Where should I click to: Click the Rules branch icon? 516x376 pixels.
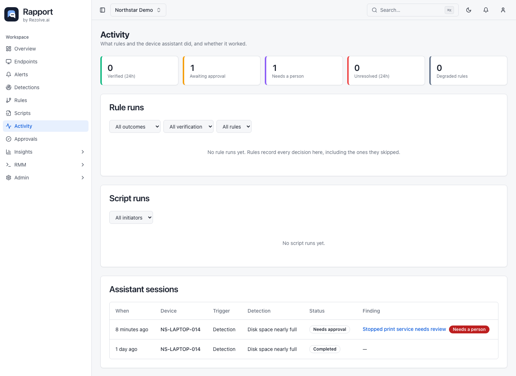[x=9, y=100]
